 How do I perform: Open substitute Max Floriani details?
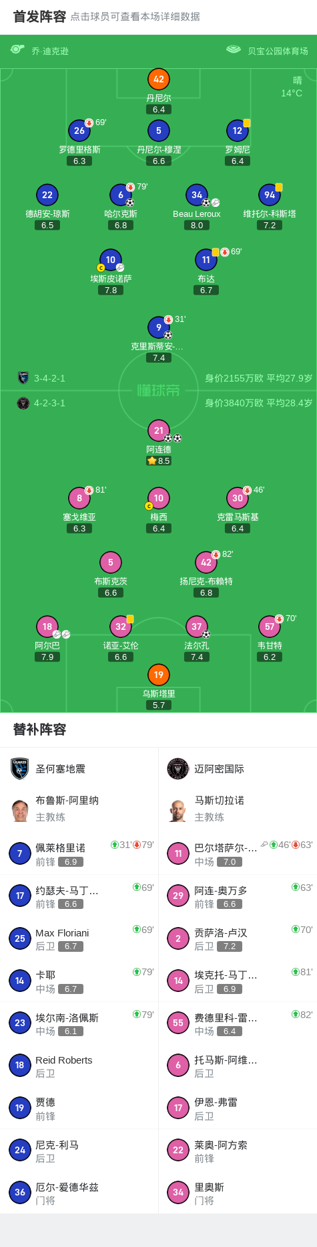[79, 938]
